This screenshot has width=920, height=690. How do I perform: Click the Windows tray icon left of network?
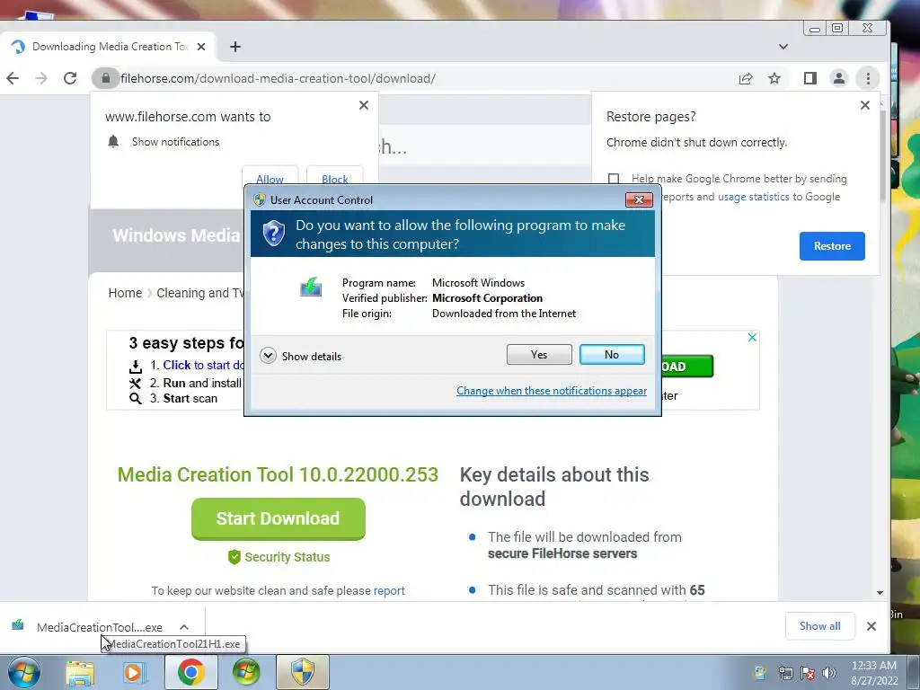click(x=760, y=672)
